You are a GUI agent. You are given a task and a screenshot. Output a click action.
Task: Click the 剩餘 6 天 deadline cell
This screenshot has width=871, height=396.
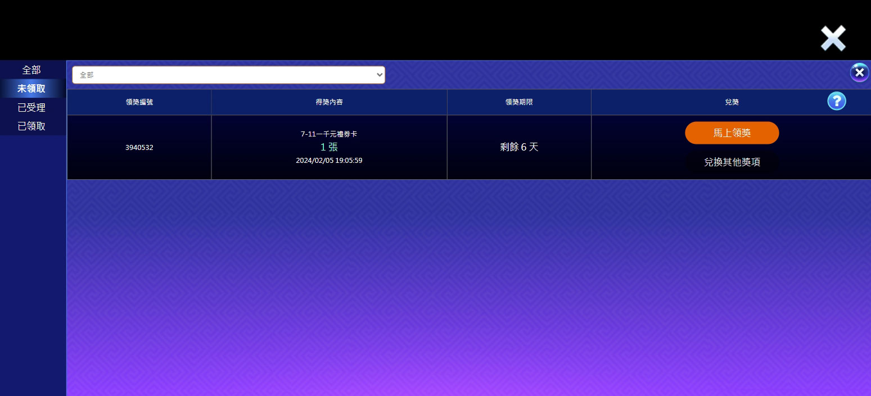click(518, 147)
